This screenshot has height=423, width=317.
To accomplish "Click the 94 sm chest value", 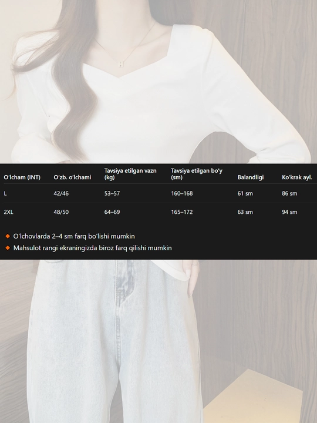I will (x=289, y=212).
